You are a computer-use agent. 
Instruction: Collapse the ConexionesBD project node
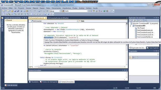point(131,26)
